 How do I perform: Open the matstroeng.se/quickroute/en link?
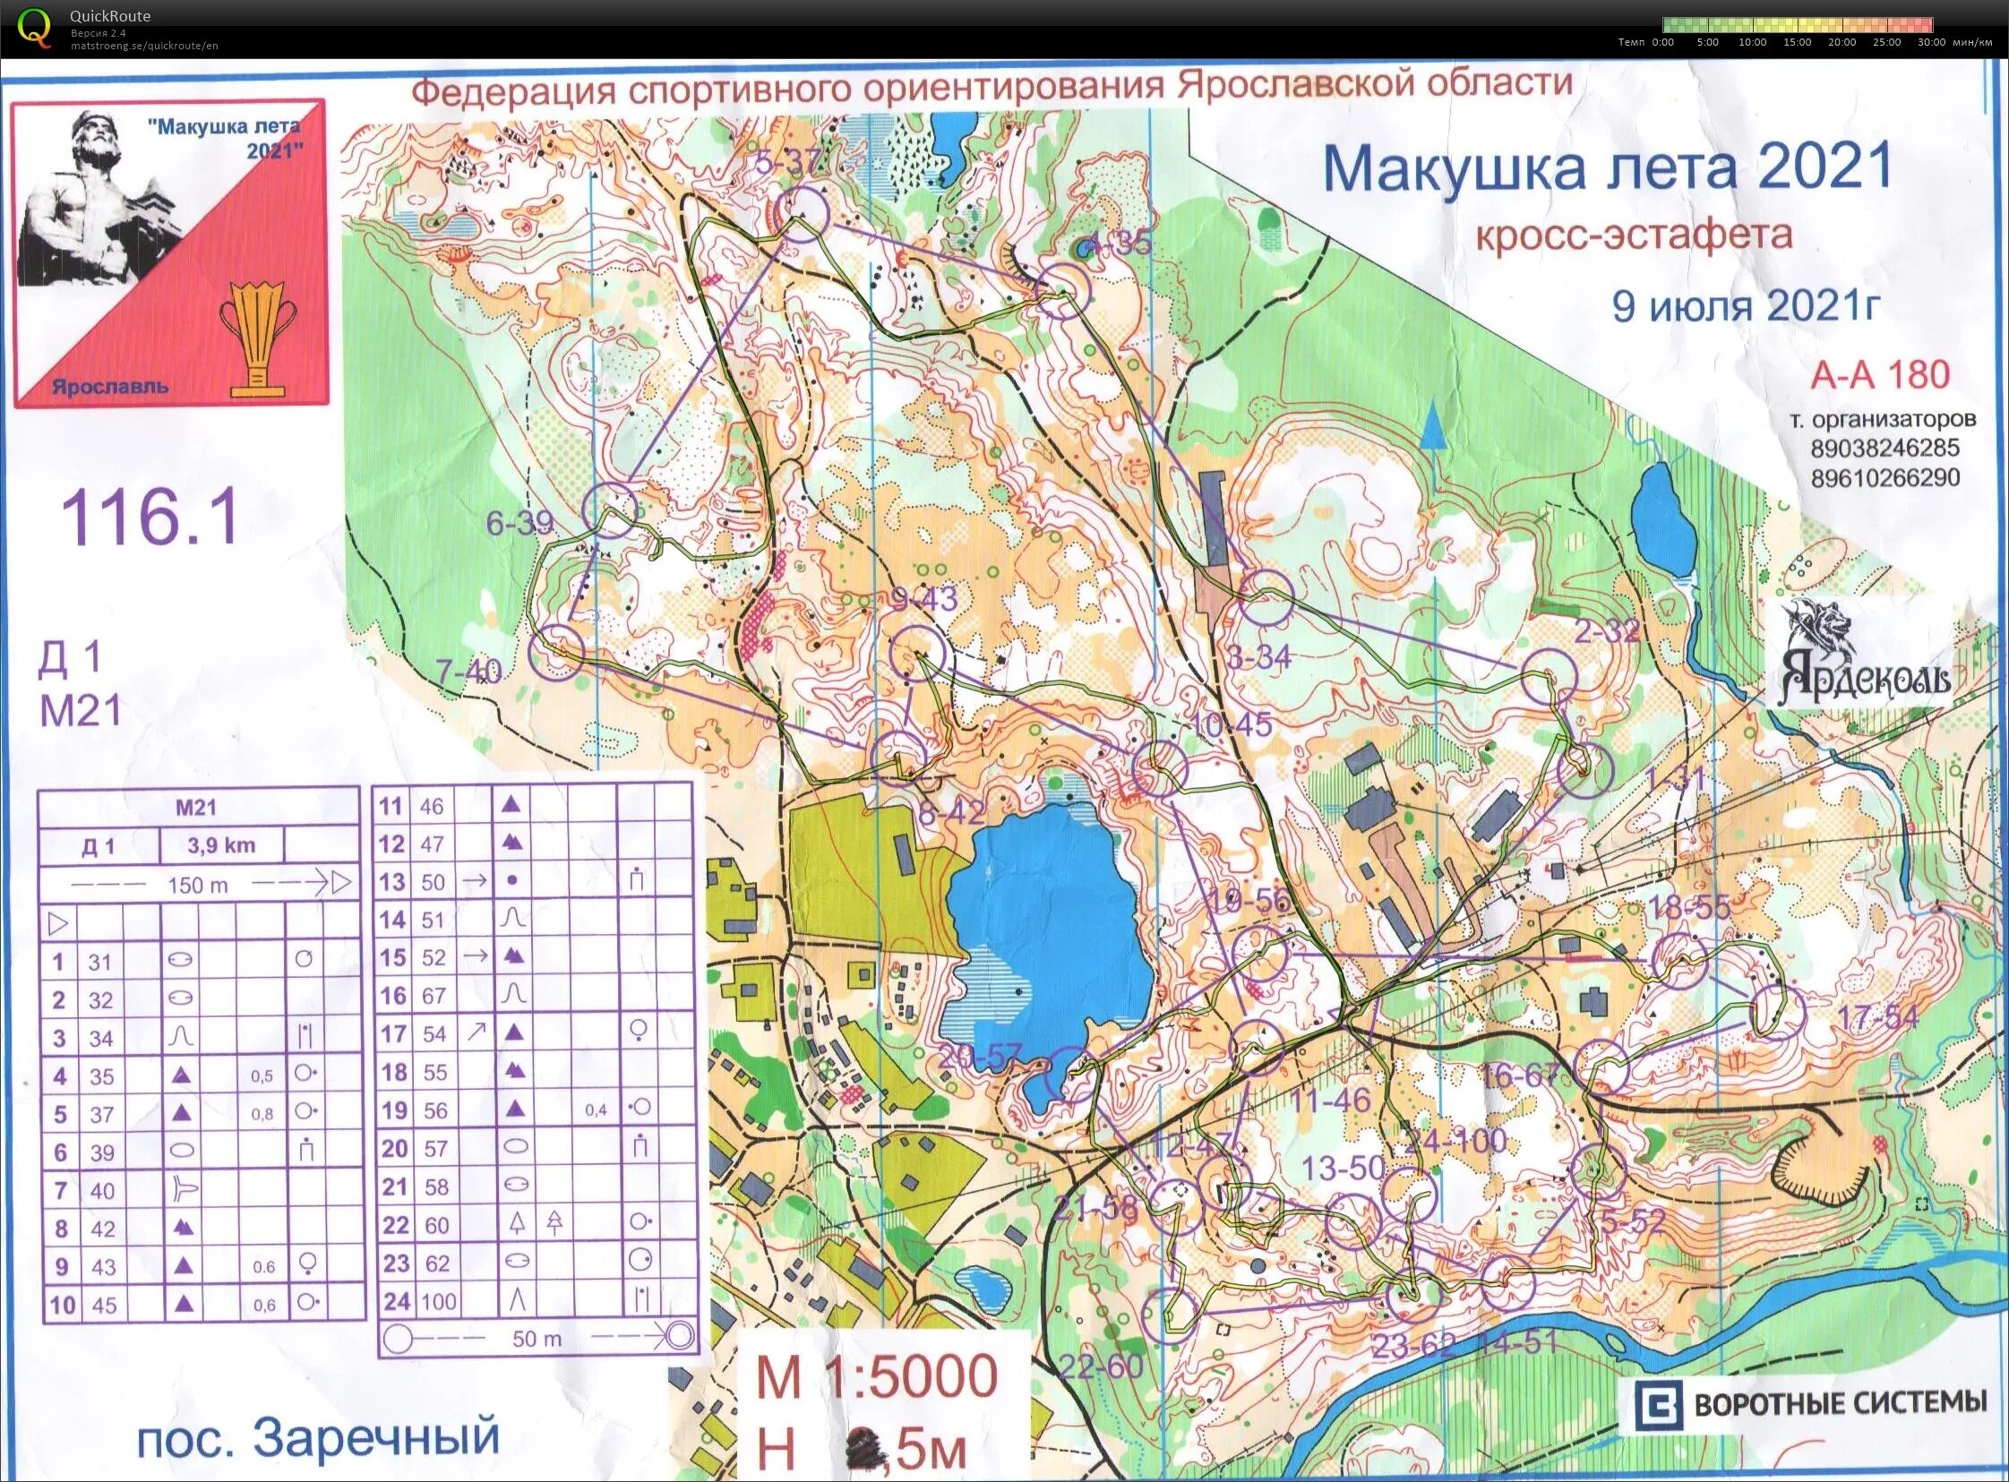(144, 46)
